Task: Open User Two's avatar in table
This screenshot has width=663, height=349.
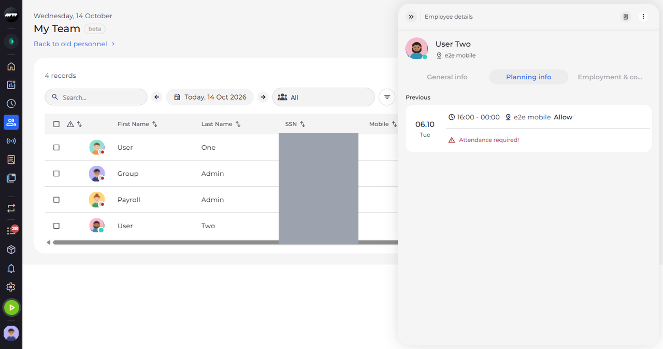Action: click(x=97, y=226)
